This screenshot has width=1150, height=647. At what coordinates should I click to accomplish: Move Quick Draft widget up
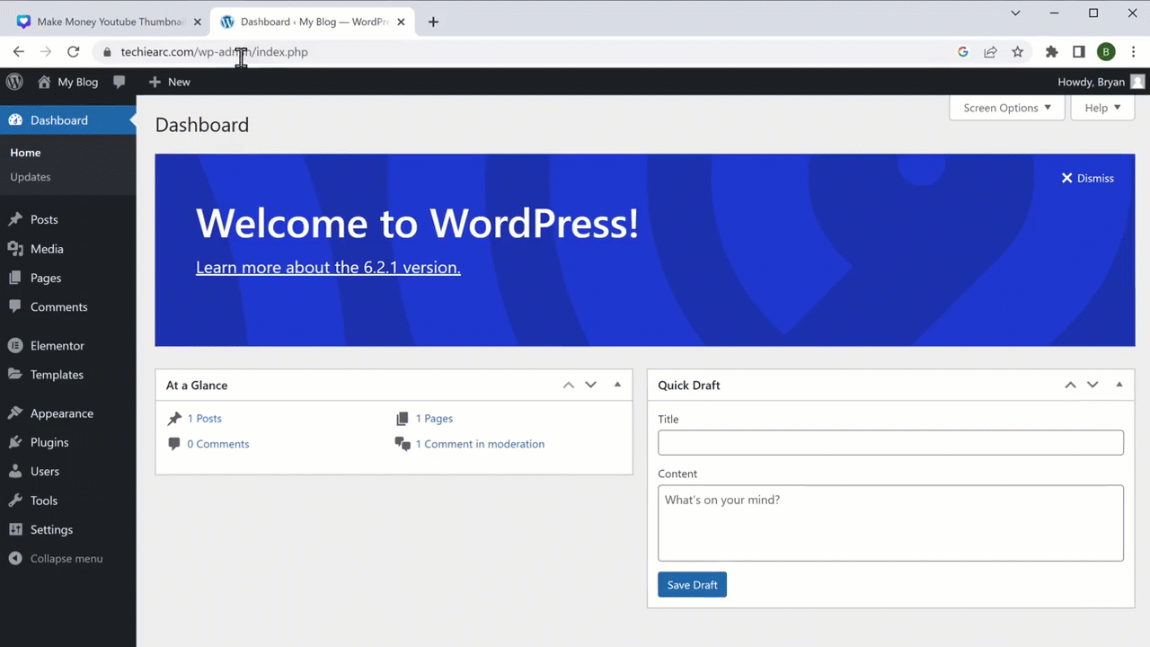pyautogui.click(x=1070, y=385)
